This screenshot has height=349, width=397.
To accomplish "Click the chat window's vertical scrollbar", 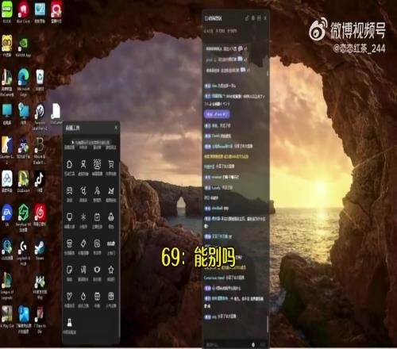I will (x=268, y=324).
